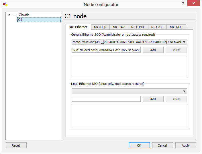Click the Linux Ethernet NIO text field
The image size is (202, 154).
106,99
